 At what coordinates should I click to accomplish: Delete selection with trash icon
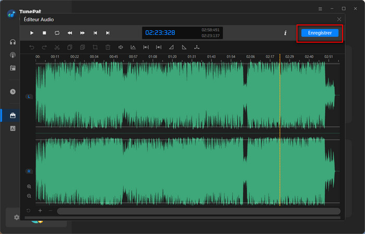click(108, 47)
